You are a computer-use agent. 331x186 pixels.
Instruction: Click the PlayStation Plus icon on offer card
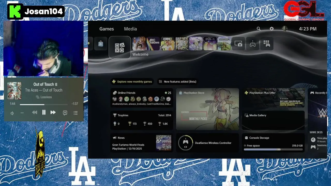[246, 93]
